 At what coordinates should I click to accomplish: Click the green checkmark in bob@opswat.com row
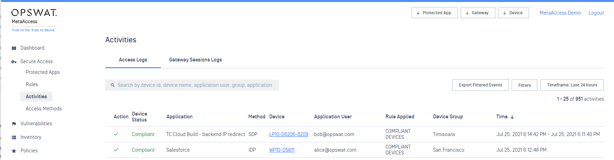click(x=116, y=134)
